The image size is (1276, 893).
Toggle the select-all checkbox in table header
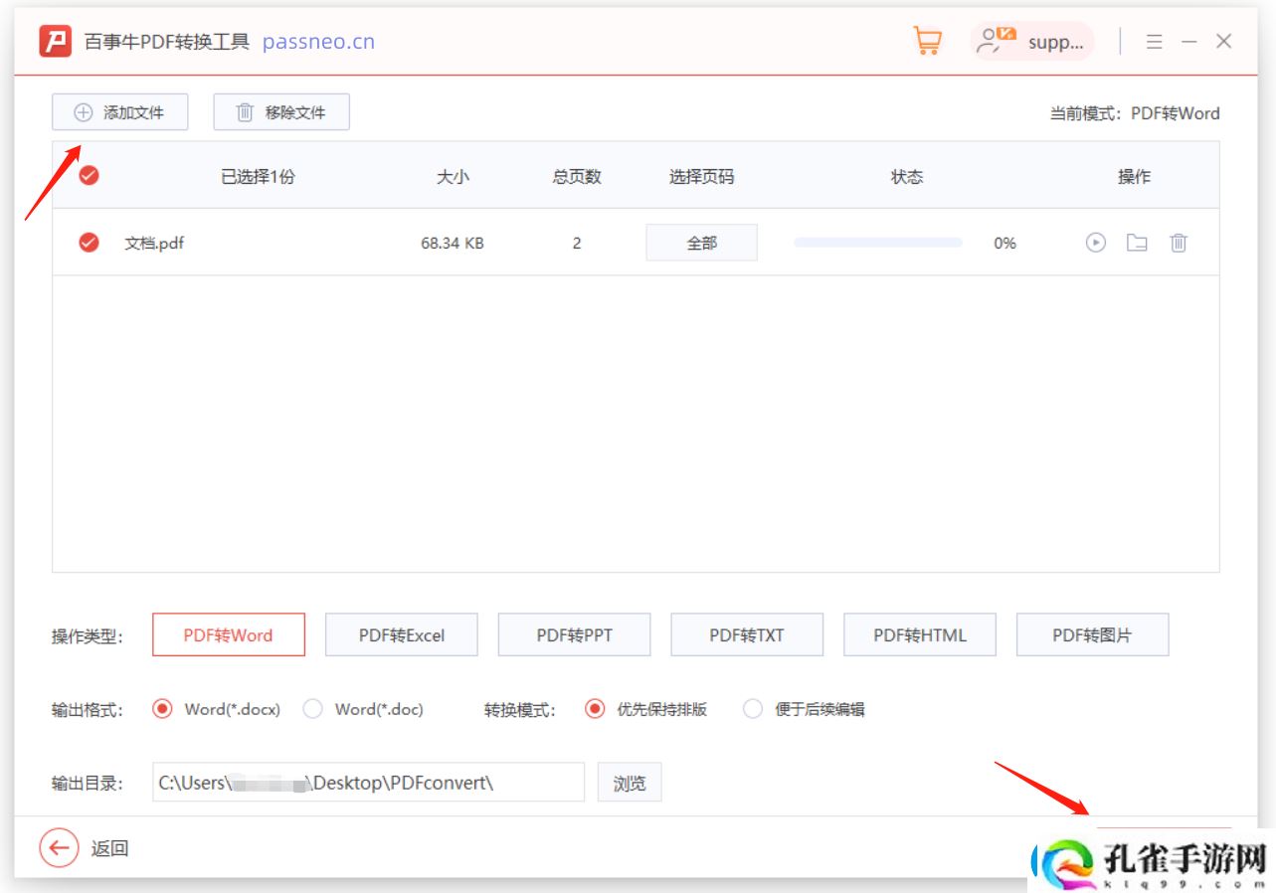[90, 176]
